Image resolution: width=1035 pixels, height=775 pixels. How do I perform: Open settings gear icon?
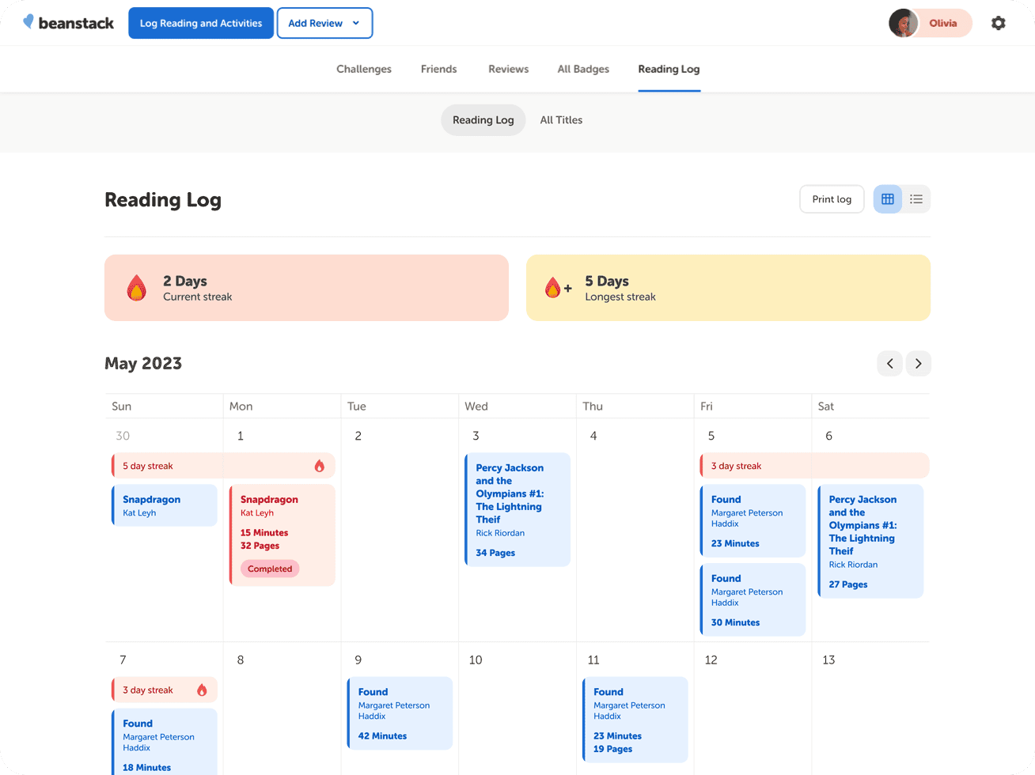pyautogui.click(x=998, y=23)
